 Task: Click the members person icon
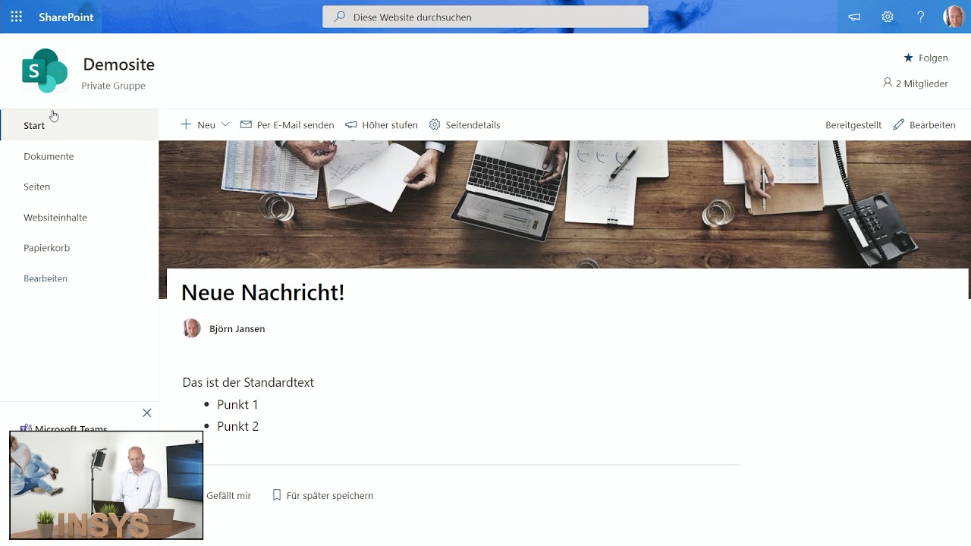[x=888, y=83]
